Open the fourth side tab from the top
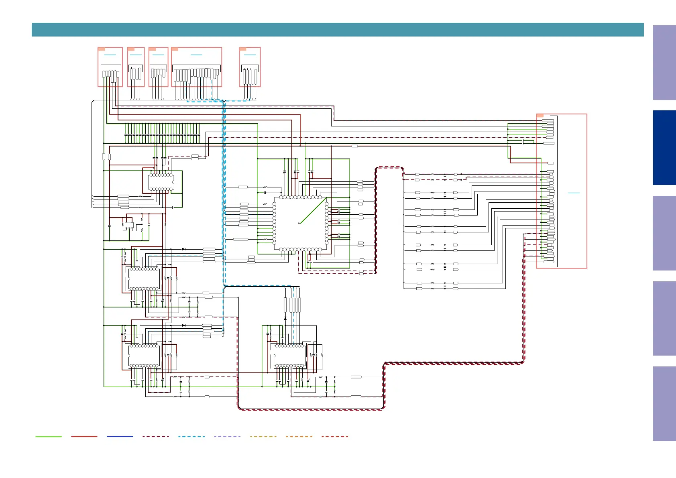The width and height of the screenshot is (676, 478). [664, 318]
